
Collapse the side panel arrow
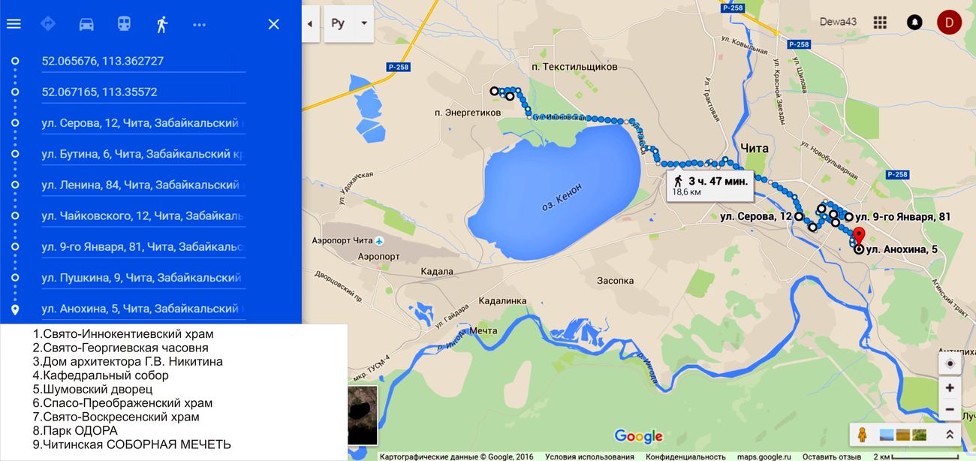point(310,23)
